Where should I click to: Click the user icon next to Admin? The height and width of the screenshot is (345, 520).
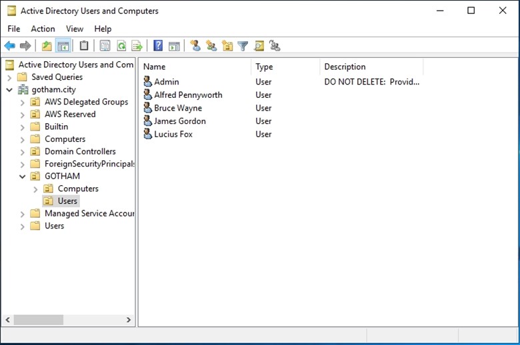coord(147,81)
